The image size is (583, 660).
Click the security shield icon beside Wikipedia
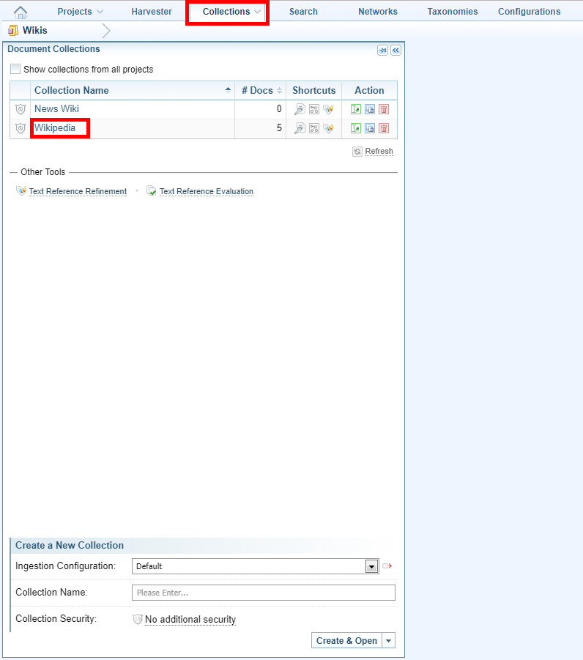(21, 128)
